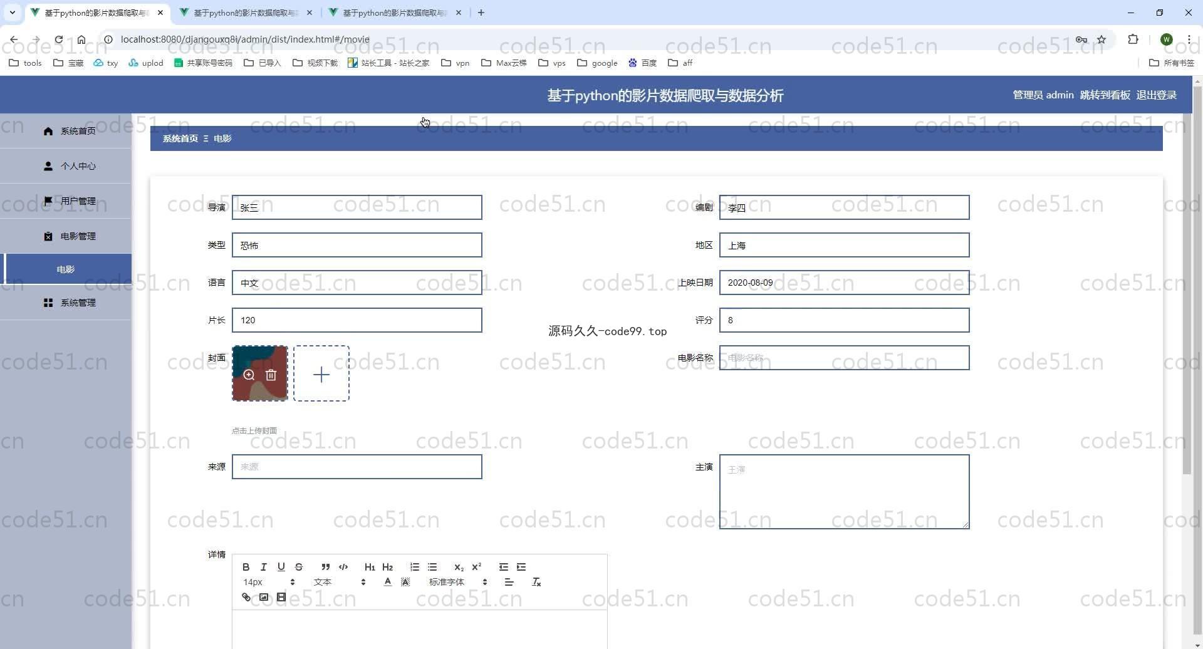The width and height of the screenshot is (1203, 649).
Task: Click inside the 详情 rich text area
Action: click(419, 630)
